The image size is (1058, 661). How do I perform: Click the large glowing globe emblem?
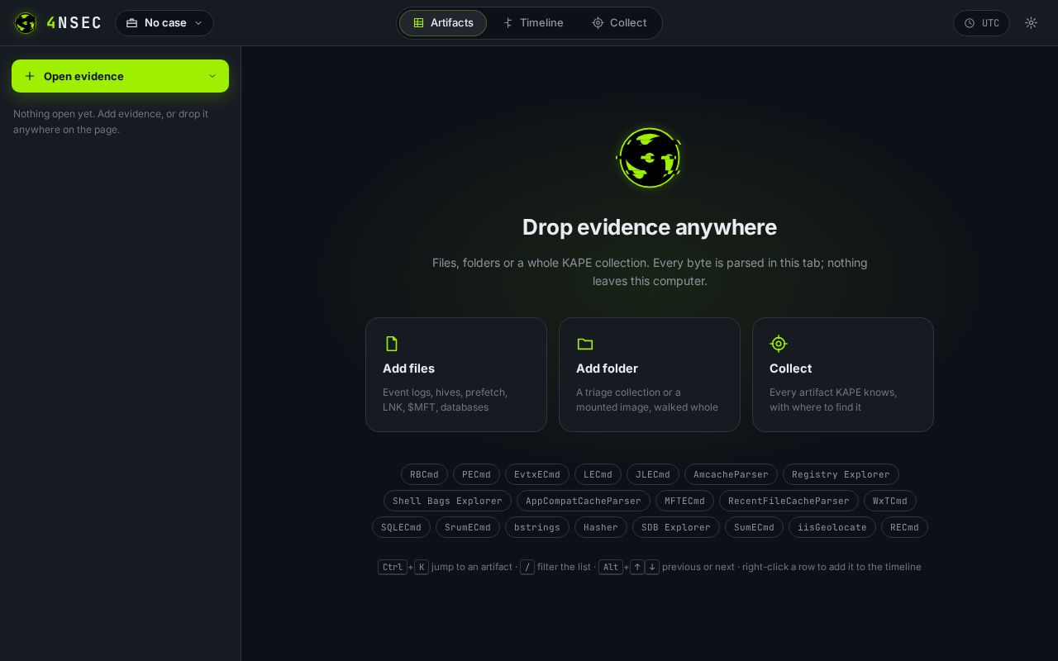pos(650,157)
